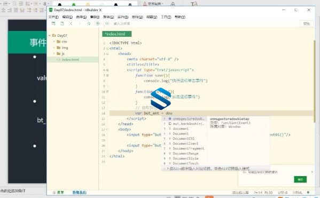Open the 选择(S) menu
This screenshot has width=320, height=198.
point(81,17)
